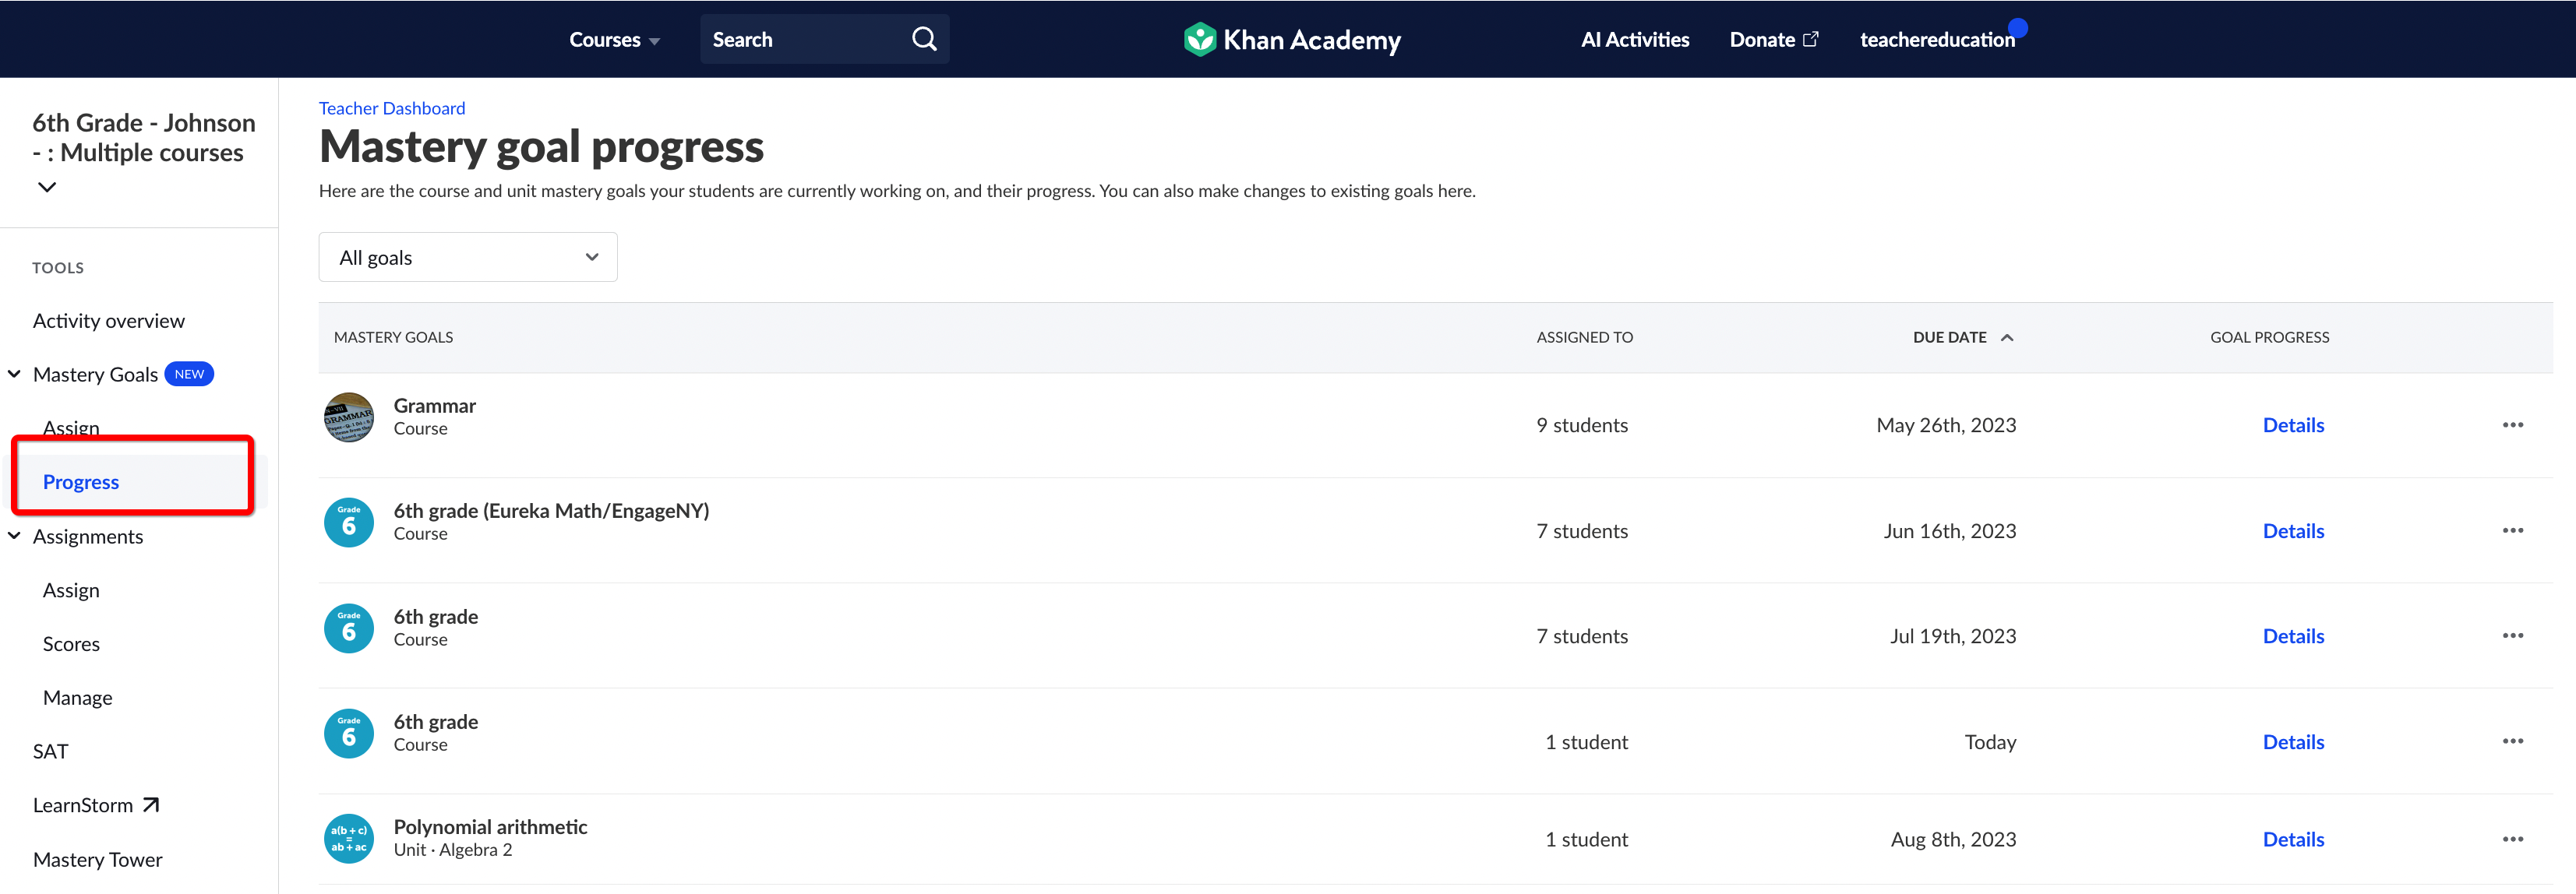View Details for Jul 19th 6th grade goal
Screen dimensions: 2576x894
tap(2293, 636)
